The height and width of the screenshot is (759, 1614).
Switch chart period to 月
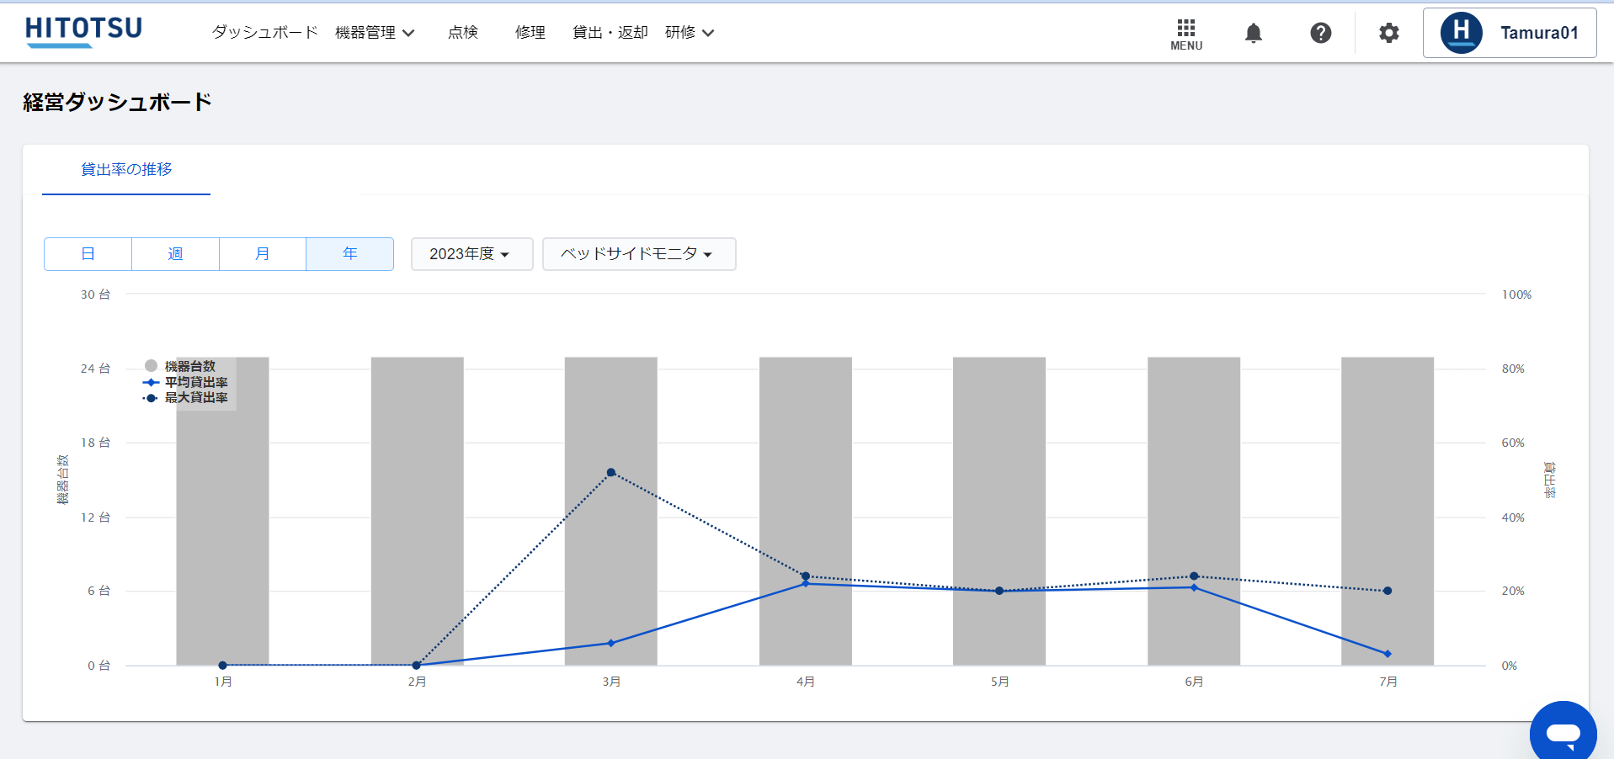pos(263,253)
